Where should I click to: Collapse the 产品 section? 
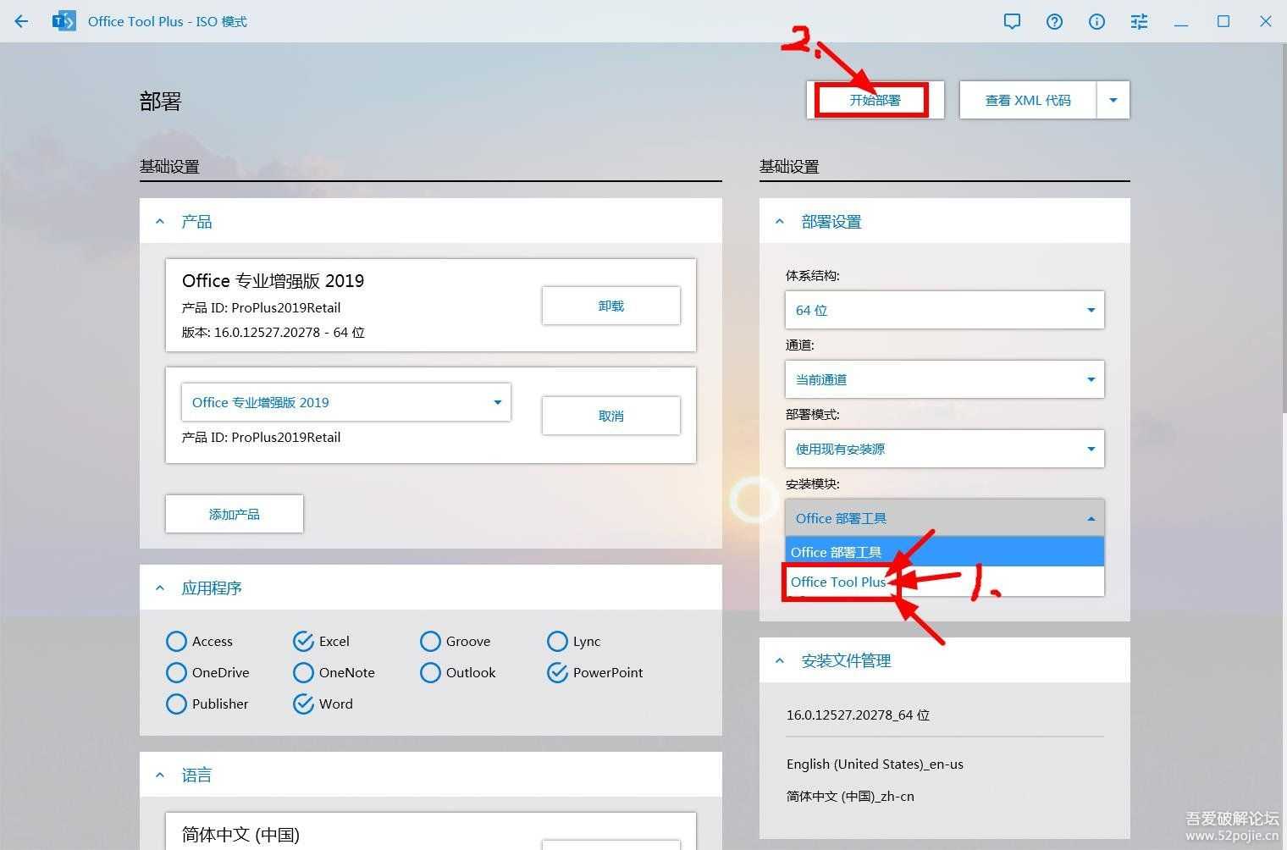pyautogui.click(x=160, y=222)
